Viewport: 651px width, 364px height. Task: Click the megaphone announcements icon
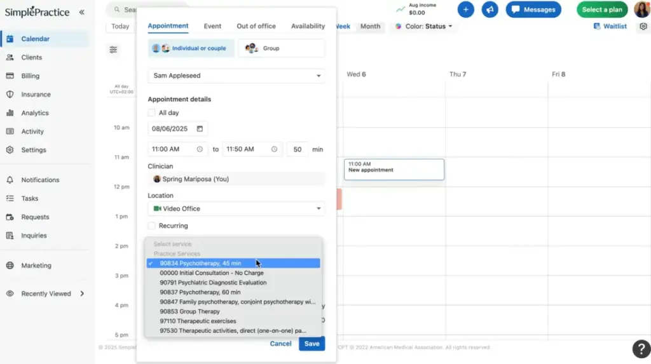pos(490,9)
